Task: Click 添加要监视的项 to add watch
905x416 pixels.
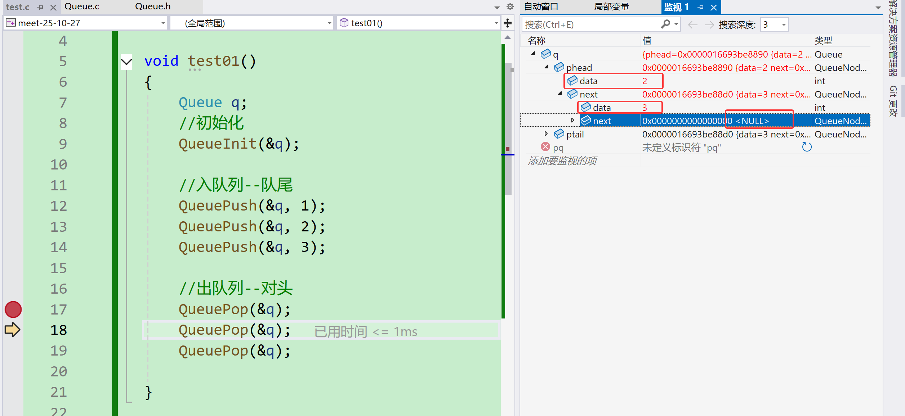Action: [x=562, y=161]
